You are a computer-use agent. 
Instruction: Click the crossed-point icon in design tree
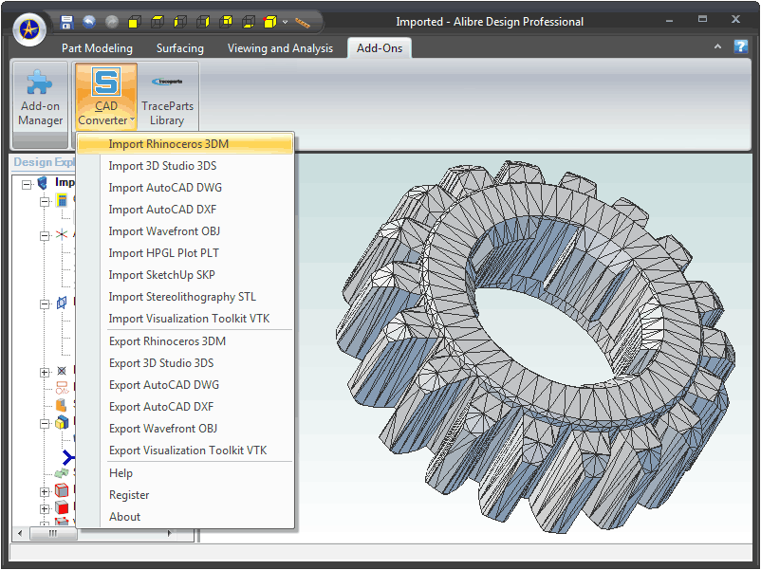(x=62, y=371)
